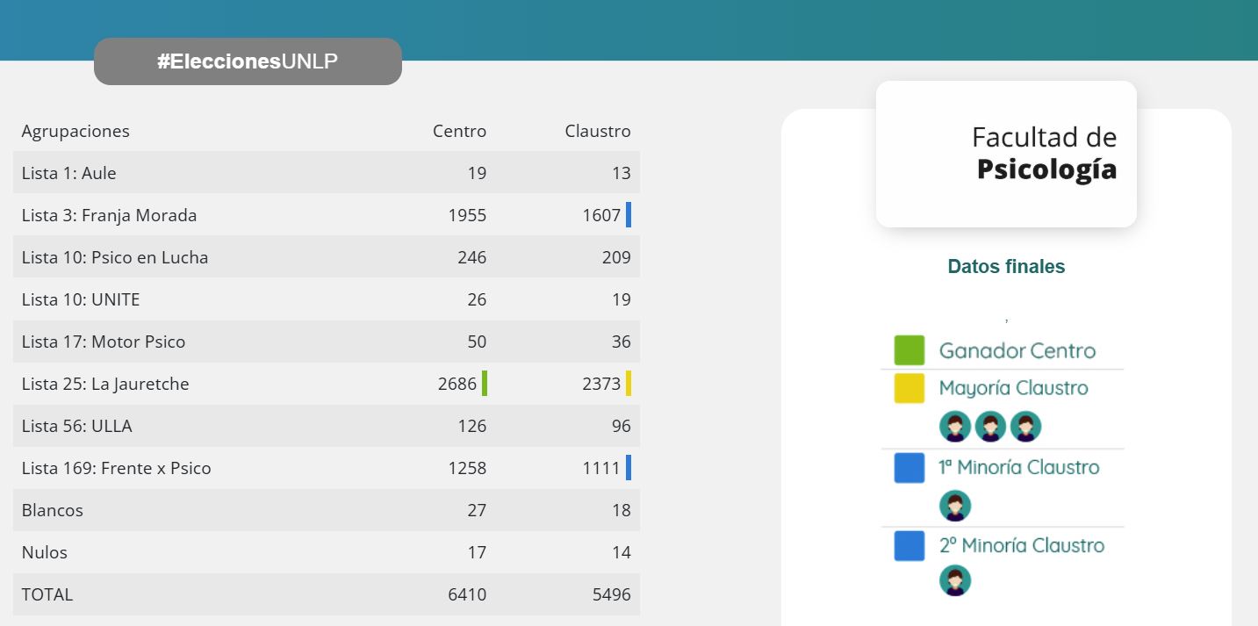Click the yellow Mayoría Claustro legend swatch
The image size is (1258, 626).
pos(909,388)
